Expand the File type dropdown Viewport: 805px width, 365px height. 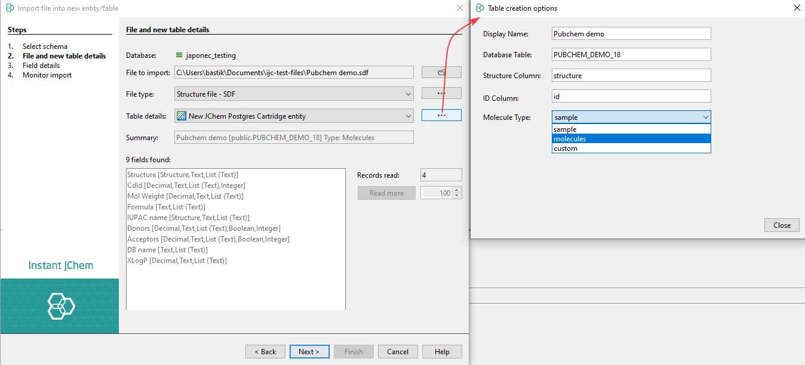point(408,94)
